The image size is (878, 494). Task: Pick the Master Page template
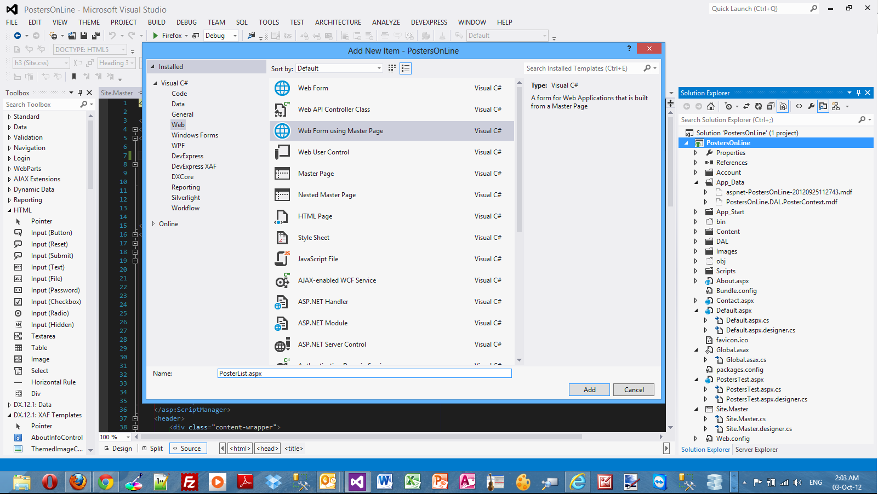392,174
